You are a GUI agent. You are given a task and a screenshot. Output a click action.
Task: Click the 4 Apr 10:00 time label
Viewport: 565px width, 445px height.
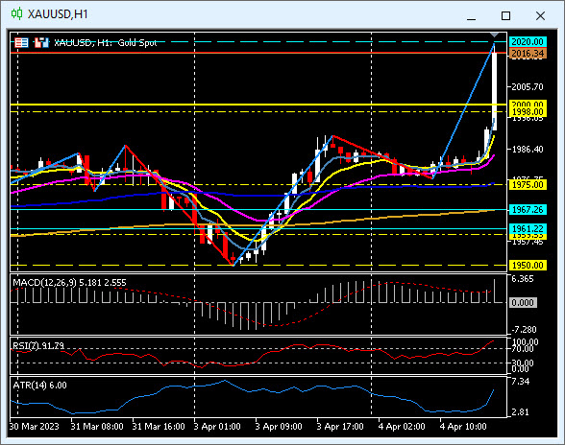point(463,427)
